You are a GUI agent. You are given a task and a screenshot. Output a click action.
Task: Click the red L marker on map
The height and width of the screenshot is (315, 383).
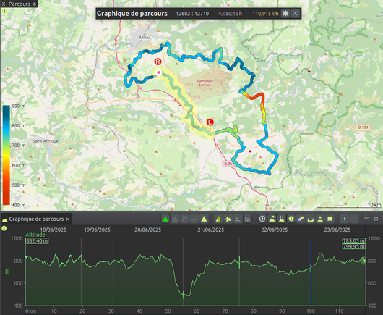pos(210,122)
